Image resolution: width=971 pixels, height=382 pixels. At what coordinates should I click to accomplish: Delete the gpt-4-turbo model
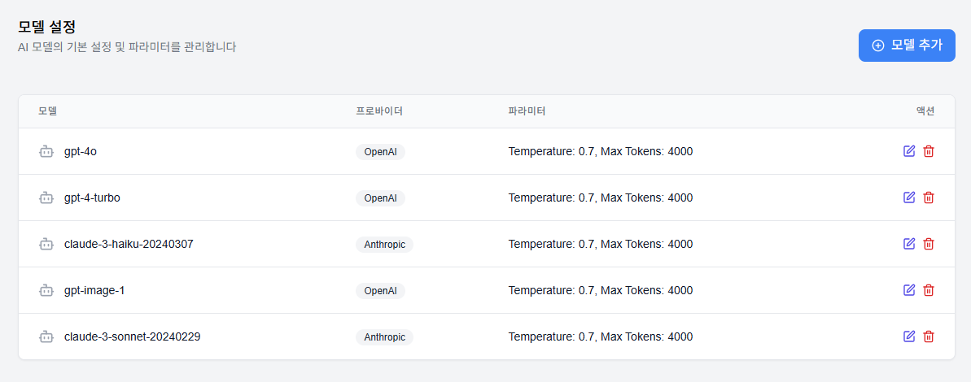929,198
